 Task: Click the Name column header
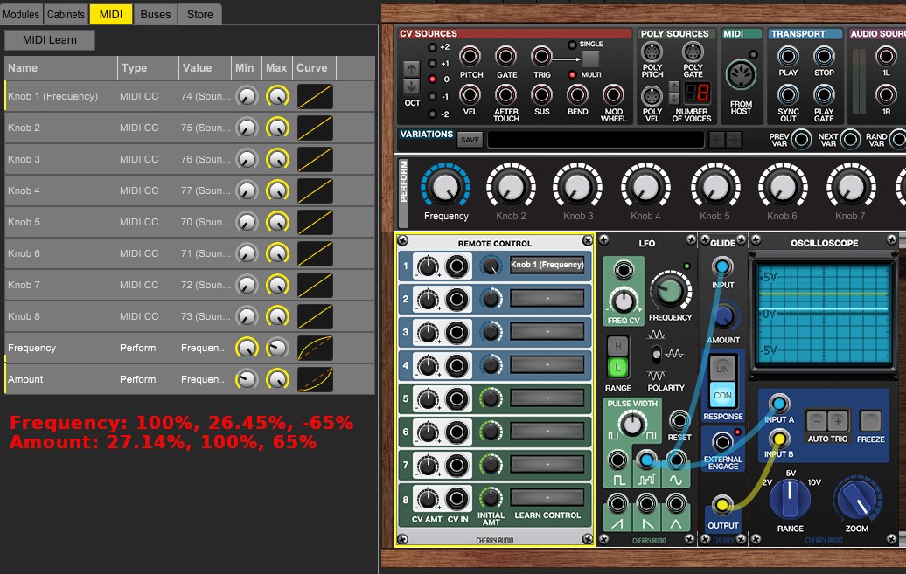click(60, 67)
